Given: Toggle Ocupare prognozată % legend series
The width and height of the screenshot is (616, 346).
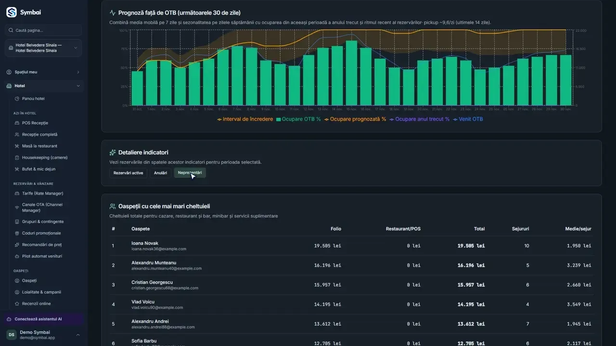Looking at the screenshot, I should click(x=355, y=119).
